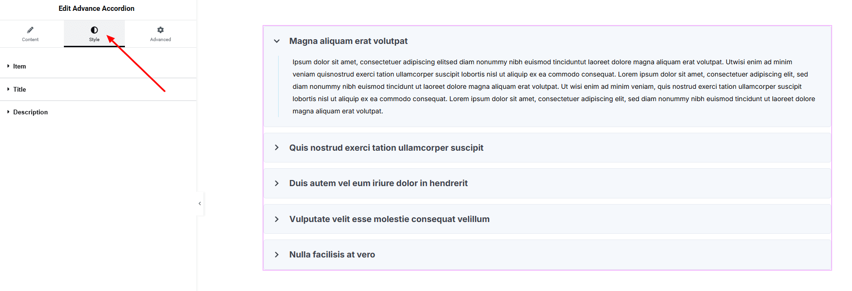Open the 'Vulputate velit esse molestie' accordion title
852x291 pixels.
(389, 219)
